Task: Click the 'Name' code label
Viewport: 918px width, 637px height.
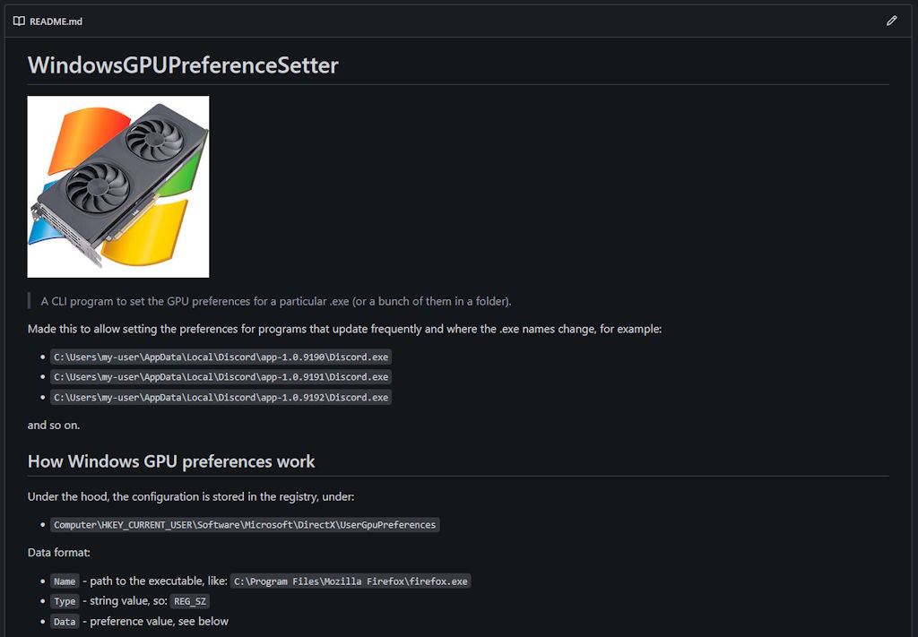Action: coord(65,581)
